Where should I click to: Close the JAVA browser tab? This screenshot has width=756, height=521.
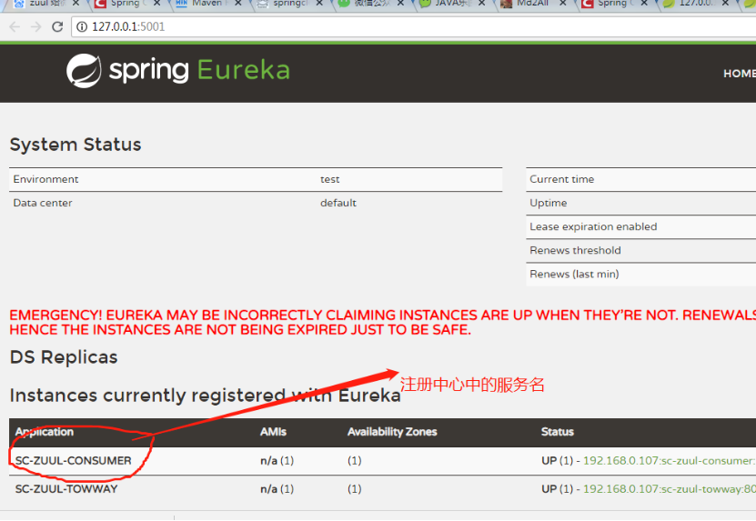coord(481,3)
